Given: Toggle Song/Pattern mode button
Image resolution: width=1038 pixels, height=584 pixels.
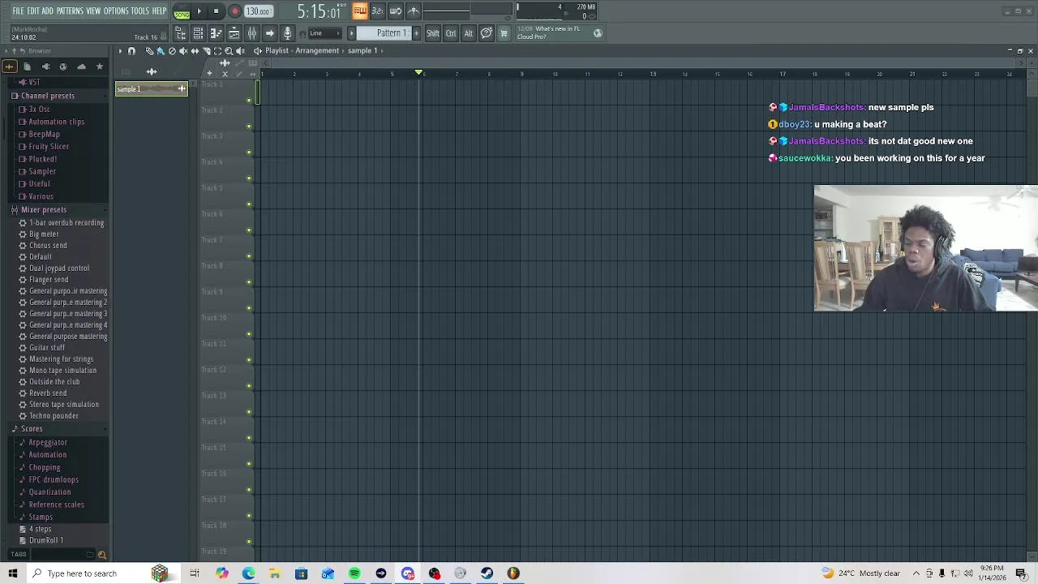Looking at the screenshot, I should (x=182, y=11).
